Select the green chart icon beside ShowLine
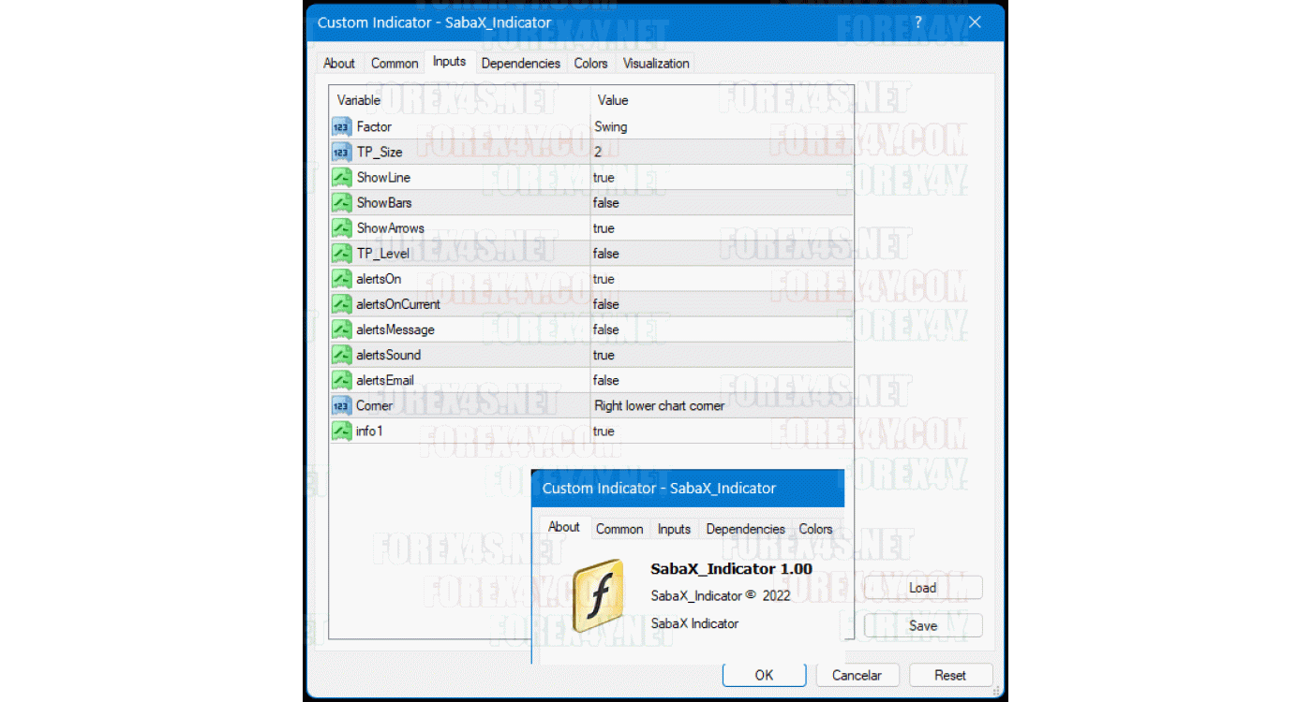The width and height of the screenshot is (1312, 702). [x=342, y=176]
